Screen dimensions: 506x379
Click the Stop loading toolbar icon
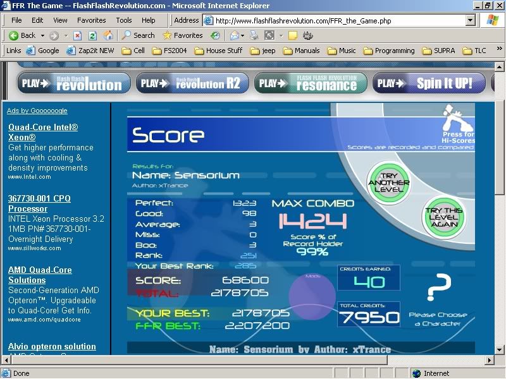78,35
